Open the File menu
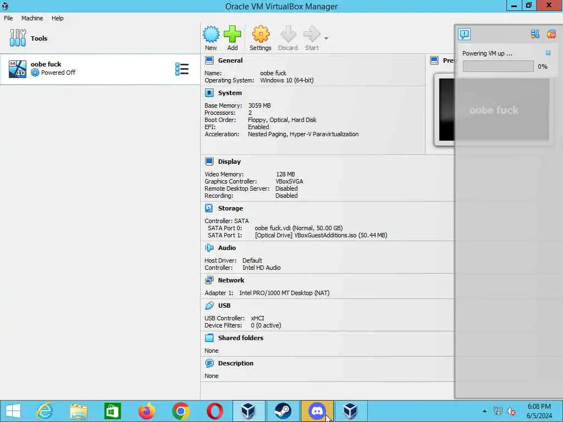Image resolution: width=563 pixels, height=422 pixels. 8,18
